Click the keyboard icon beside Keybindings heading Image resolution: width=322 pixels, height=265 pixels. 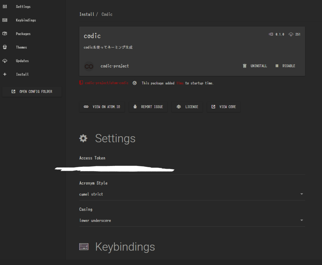[x=84, y=247]
